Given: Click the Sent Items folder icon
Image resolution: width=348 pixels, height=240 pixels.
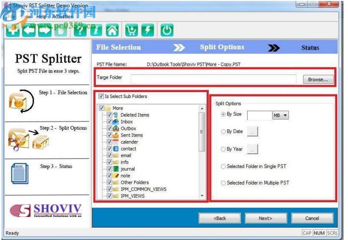Looking at the screenshot, I should click(116, 135).
